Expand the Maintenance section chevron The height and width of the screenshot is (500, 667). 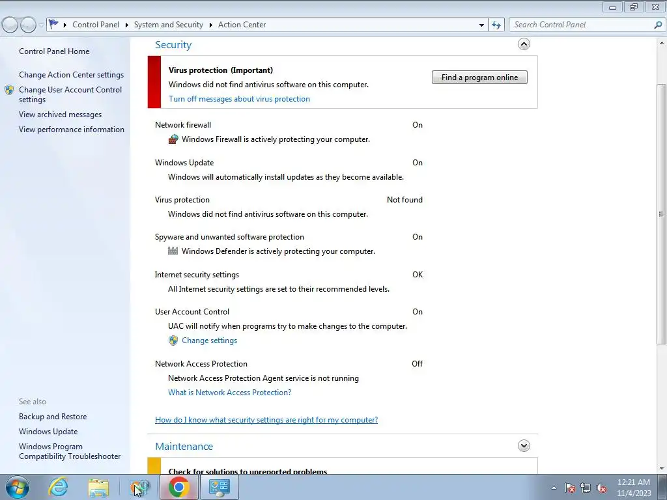click(524, 445)
